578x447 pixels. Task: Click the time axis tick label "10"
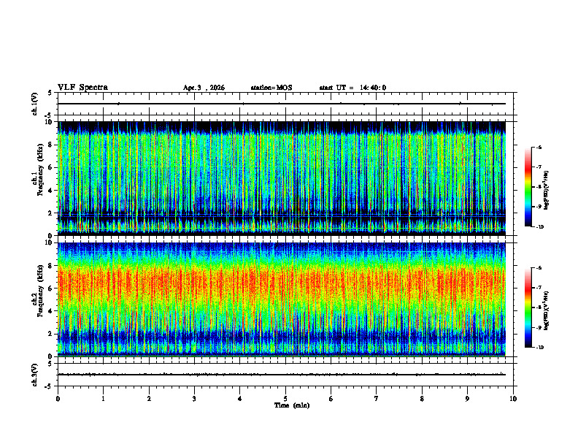pyautogui.click(x=513, y=399)
